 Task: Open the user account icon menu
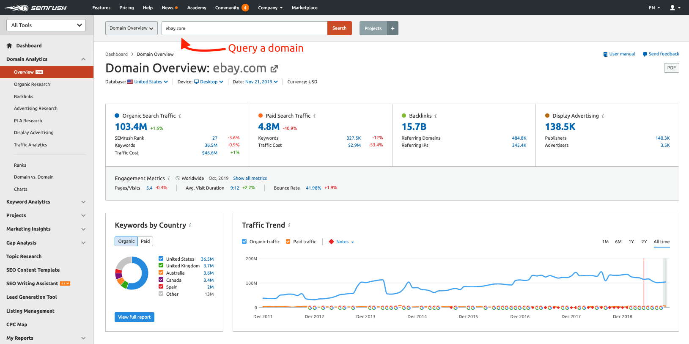click(675, 8)
